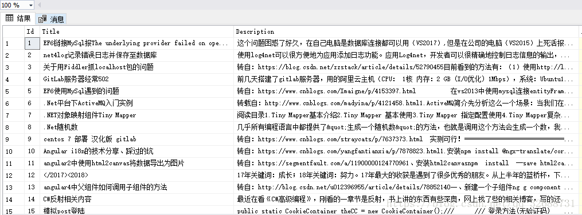Click description with u012396955 csdn URL
Image resolution: width=582 pixels, height=215 pixels.
click(x=405, y=187)
